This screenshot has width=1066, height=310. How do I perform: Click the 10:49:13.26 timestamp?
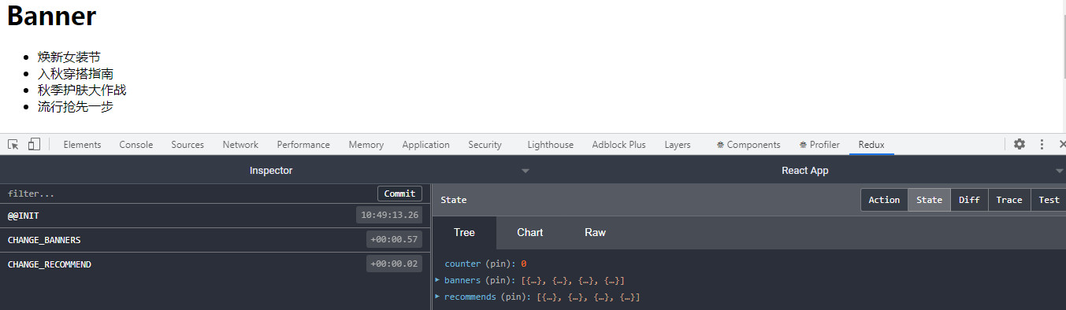389,216
